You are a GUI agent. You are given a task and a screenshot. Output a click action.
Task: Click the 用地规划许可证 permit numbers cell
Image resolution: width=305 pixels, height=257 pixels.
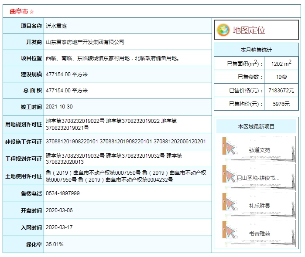(x=128, y=124)
